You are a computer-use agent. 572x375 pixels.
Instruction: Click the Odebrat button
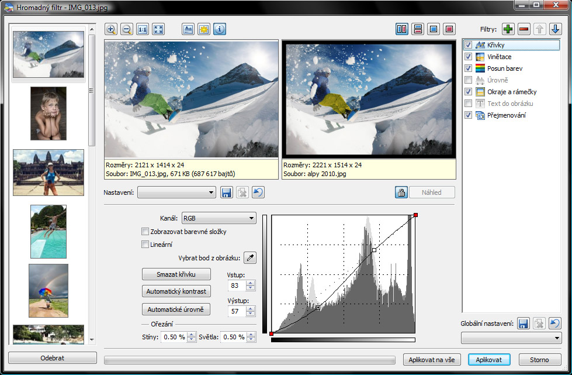[52, 358]
